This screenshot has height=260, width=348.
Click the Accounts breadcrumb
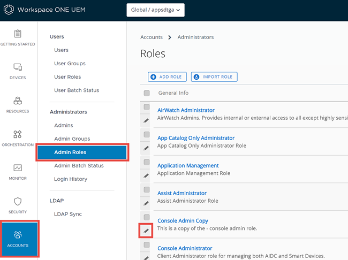[152, 37]
